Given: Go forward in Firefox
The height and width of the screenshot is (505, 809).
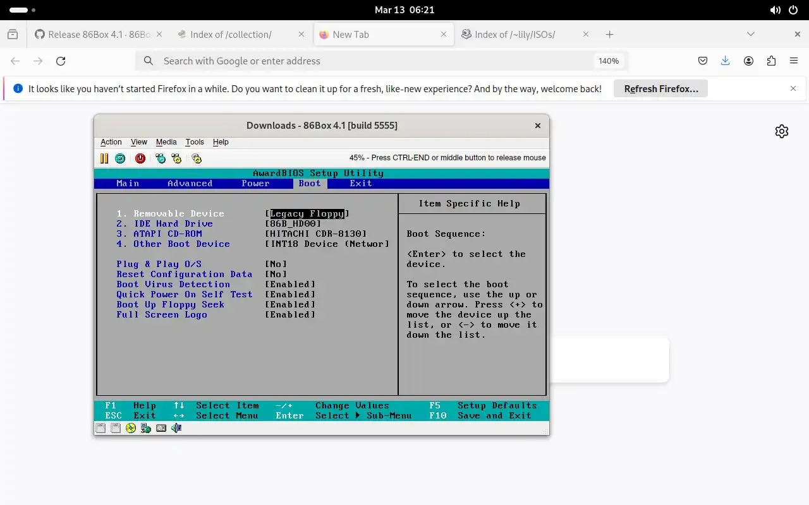Looking at the screenshot, I should (38, 61).
